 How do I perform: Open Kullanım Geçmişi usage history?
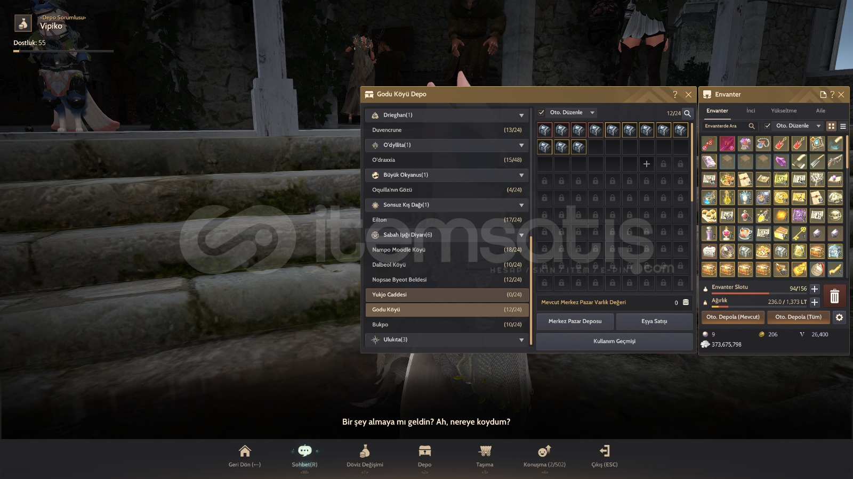[615, 341]
